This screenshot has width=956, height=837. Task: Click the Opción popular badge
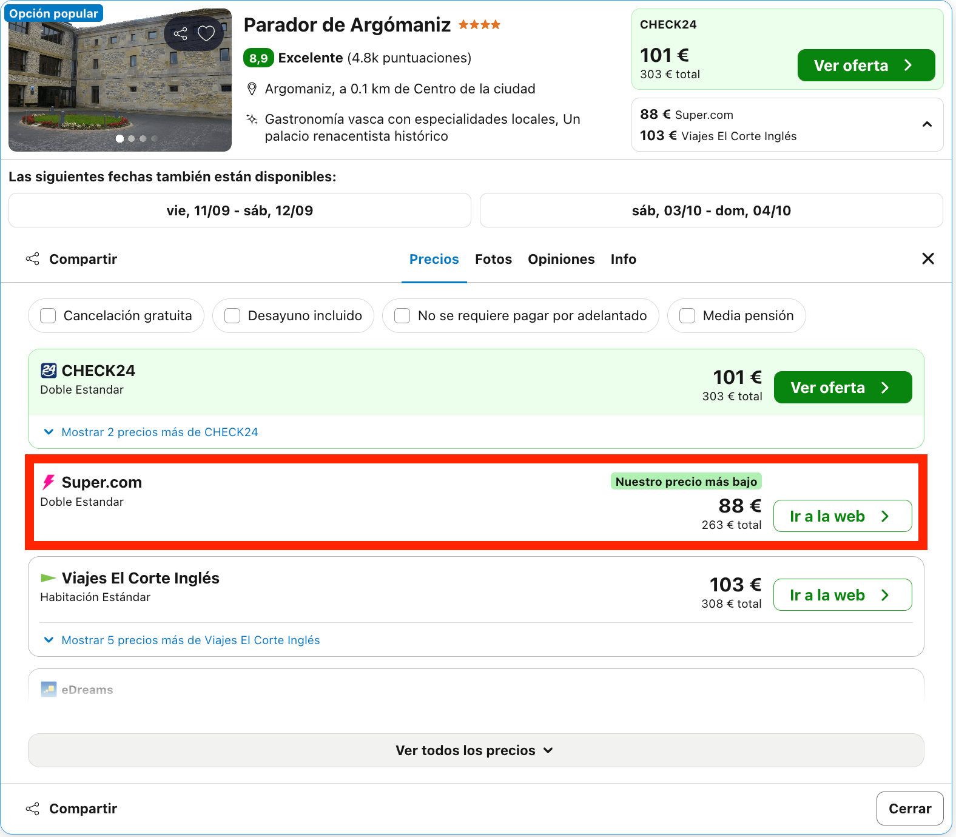click(x=53, y=13)
